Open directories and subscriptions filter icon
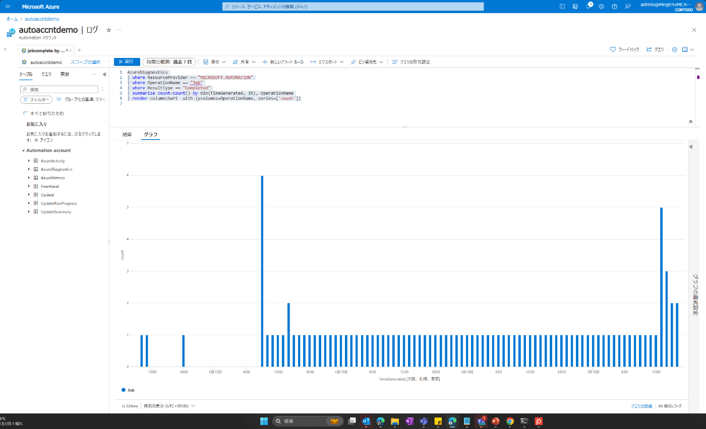Viewport: 706px width, 429px height. pyautogui.click(x=575, y=7)
